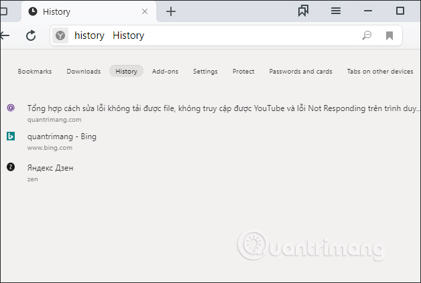Open the quantrimang - Bing history entry
The image size is (421, 283).
tap(62, 136)
